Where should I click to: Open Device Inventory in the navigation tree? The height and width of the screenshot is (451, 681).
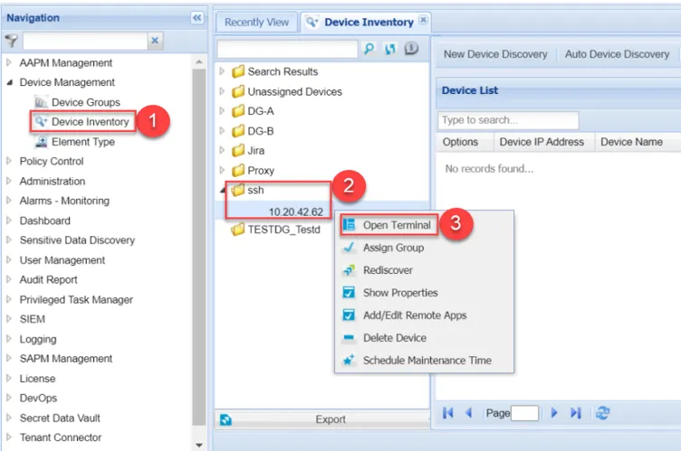(90, 122)
